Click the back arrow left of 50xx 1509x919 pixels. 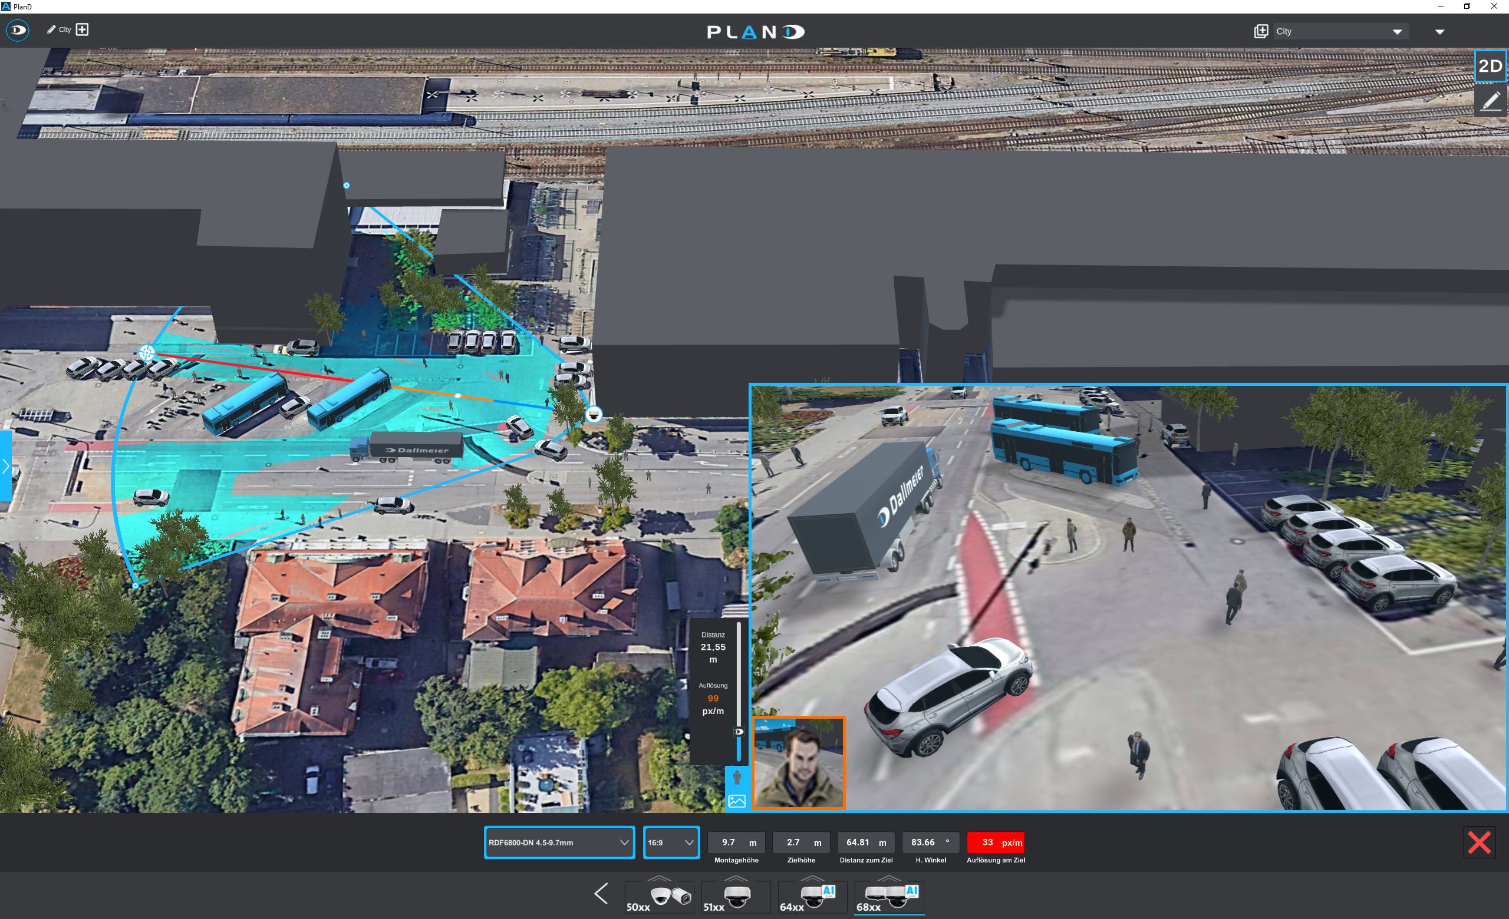pyautogui.click(x=601, y=893)
